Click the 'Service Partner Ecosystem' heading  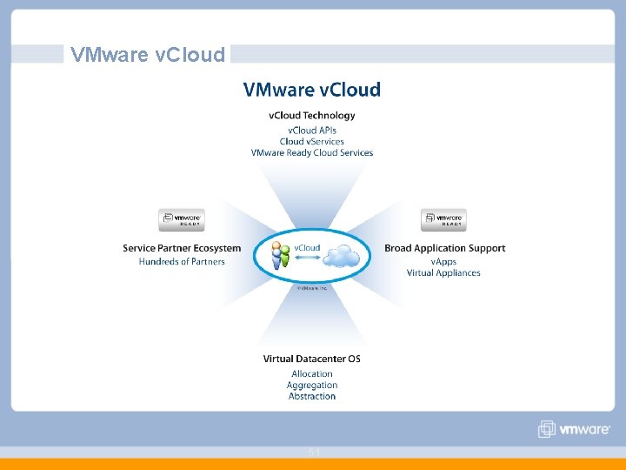182,248
